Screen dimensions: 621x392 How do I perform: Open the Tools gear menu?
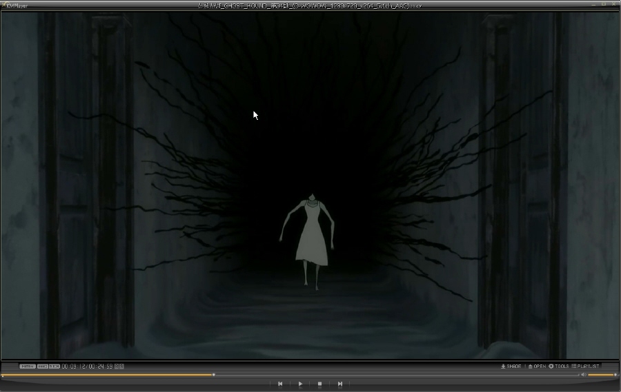point(559,366)
